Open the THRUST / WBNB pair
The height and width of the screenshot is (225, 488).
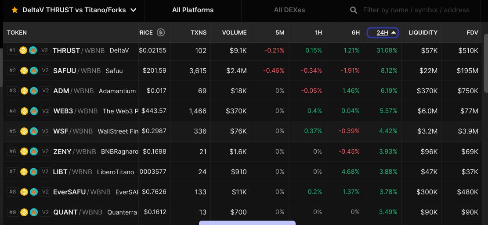click(79, 50)
